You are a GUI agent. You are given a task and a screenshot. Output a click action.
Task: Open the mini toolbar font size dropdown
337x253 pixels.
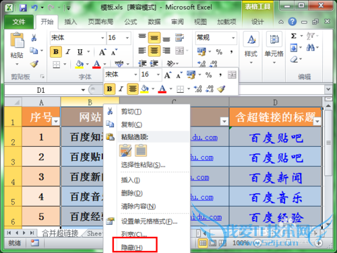coord(158,75)
